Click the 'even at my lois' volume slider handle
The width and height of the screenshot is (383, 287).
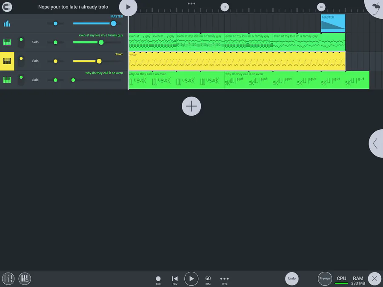click(x=101, y=42)
